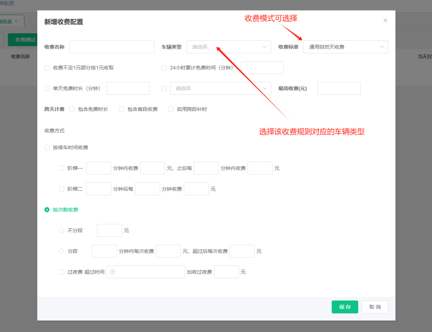
Task: Select 按停车时间收费 radio button
Action: click(x=47, y=147)
